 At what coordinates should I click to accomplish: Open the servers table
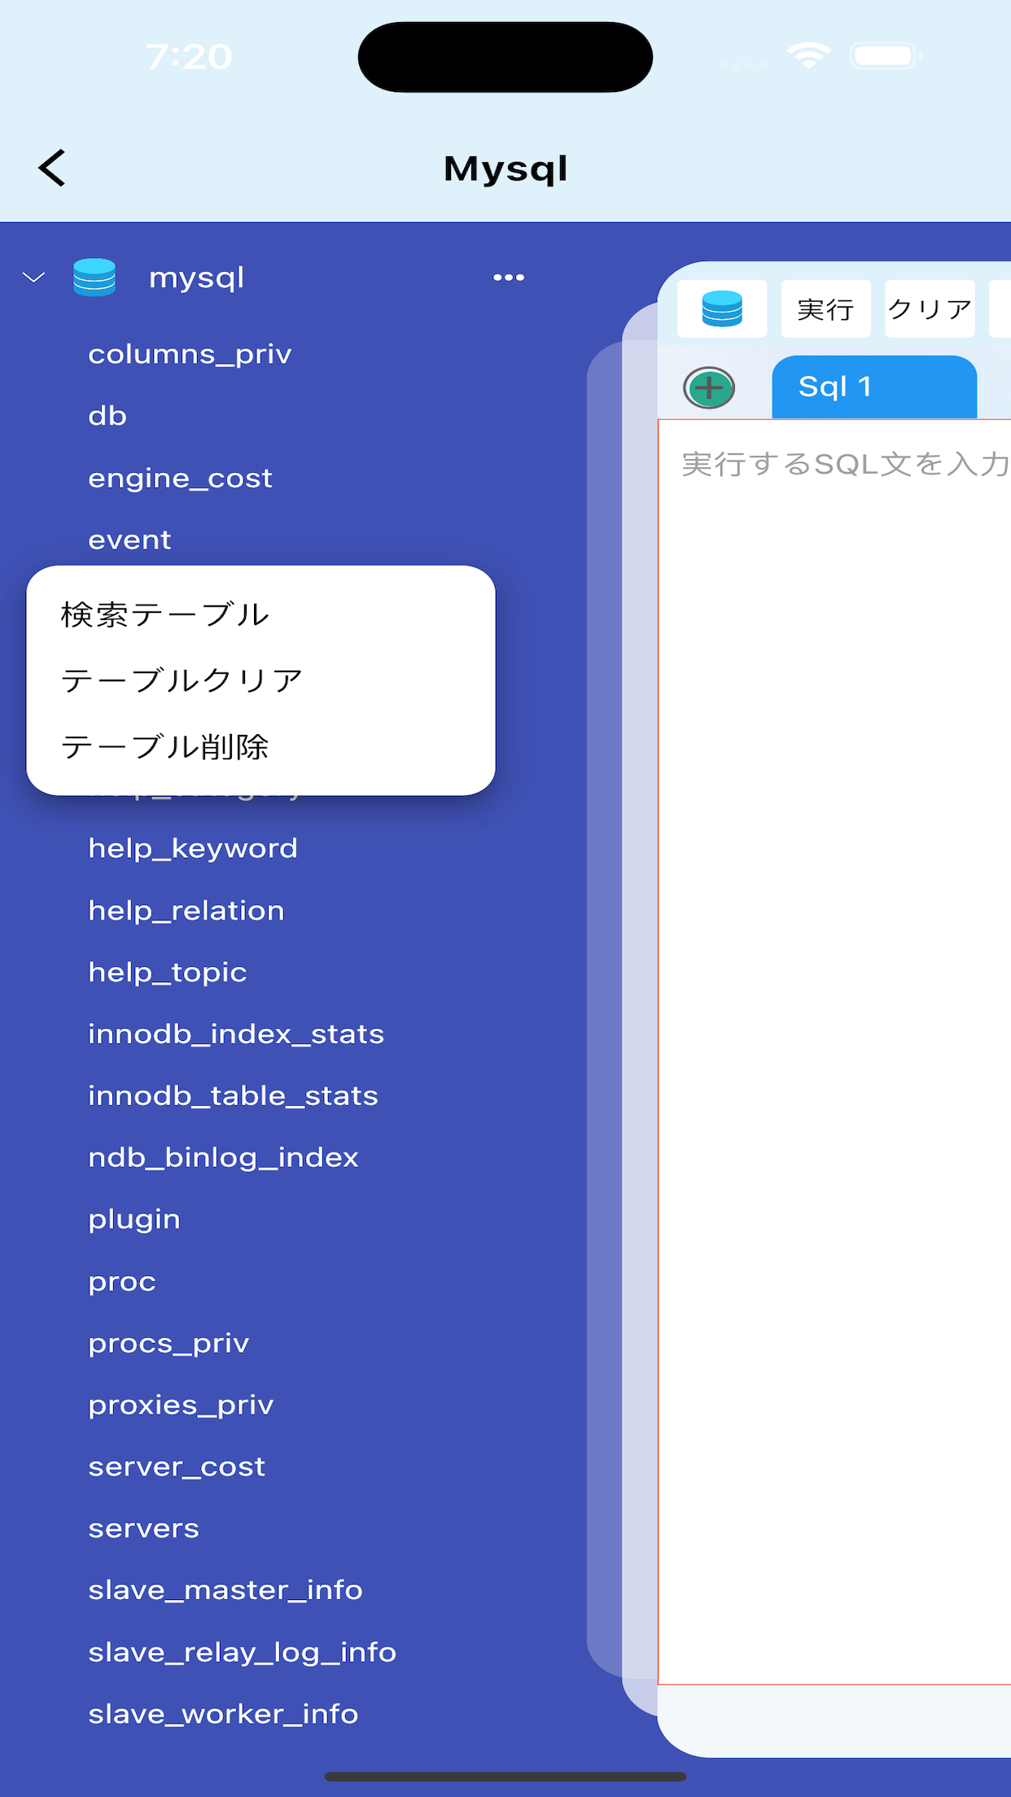coord(143,1528)
